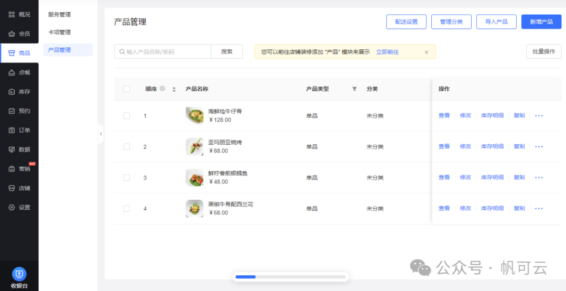Click 复制 for 鲜柠香煎银鳕鱼
Image resolution: width=566 pixels, height=291 pixels.
pos(519,178)
